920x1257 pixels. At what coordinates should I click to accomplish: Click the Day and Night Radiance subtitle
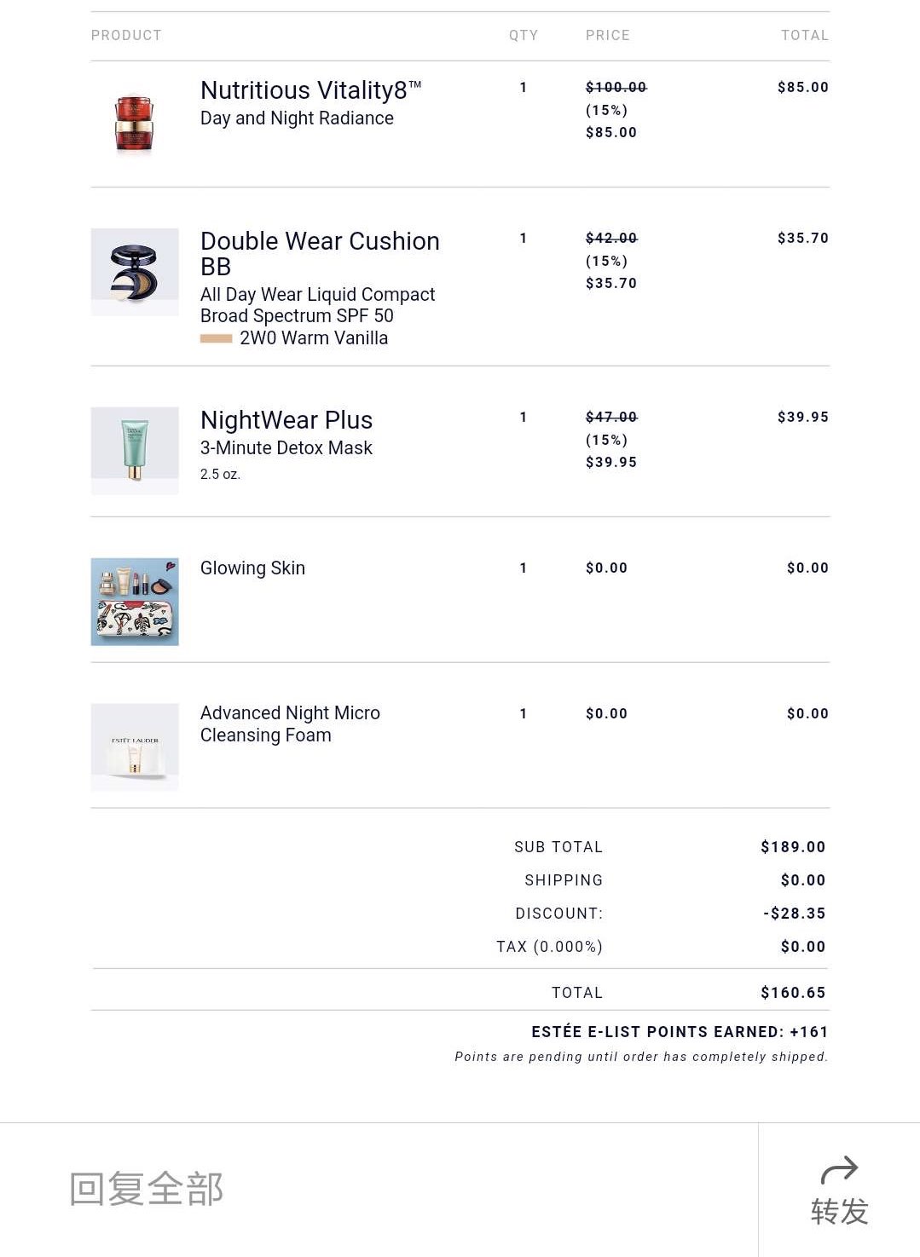(297, 118)
